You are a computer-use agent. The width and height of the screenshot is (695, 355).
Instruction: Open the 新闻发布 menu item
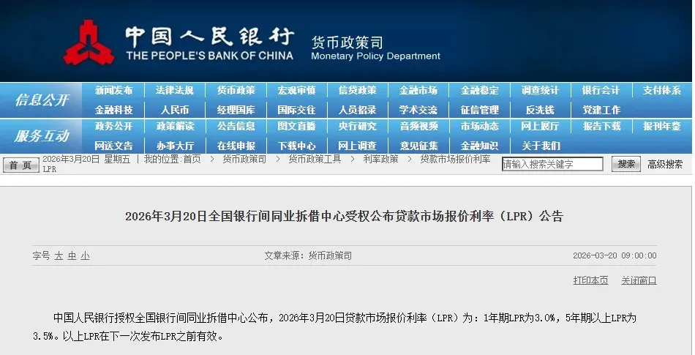(113, 91)
